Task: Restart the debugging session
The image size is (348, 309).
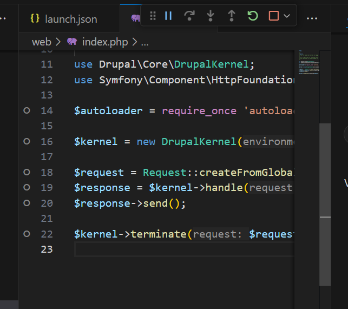Action: tap(253, 16)
